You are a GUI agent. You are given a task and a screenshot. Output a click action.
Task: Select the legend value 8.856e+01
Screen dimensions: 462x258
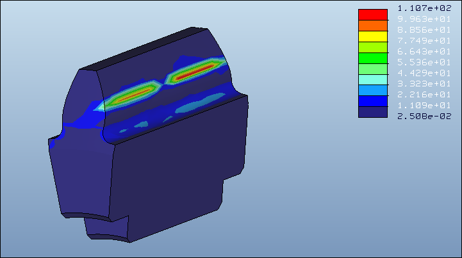pyautogui.click(x=424, y=29)
